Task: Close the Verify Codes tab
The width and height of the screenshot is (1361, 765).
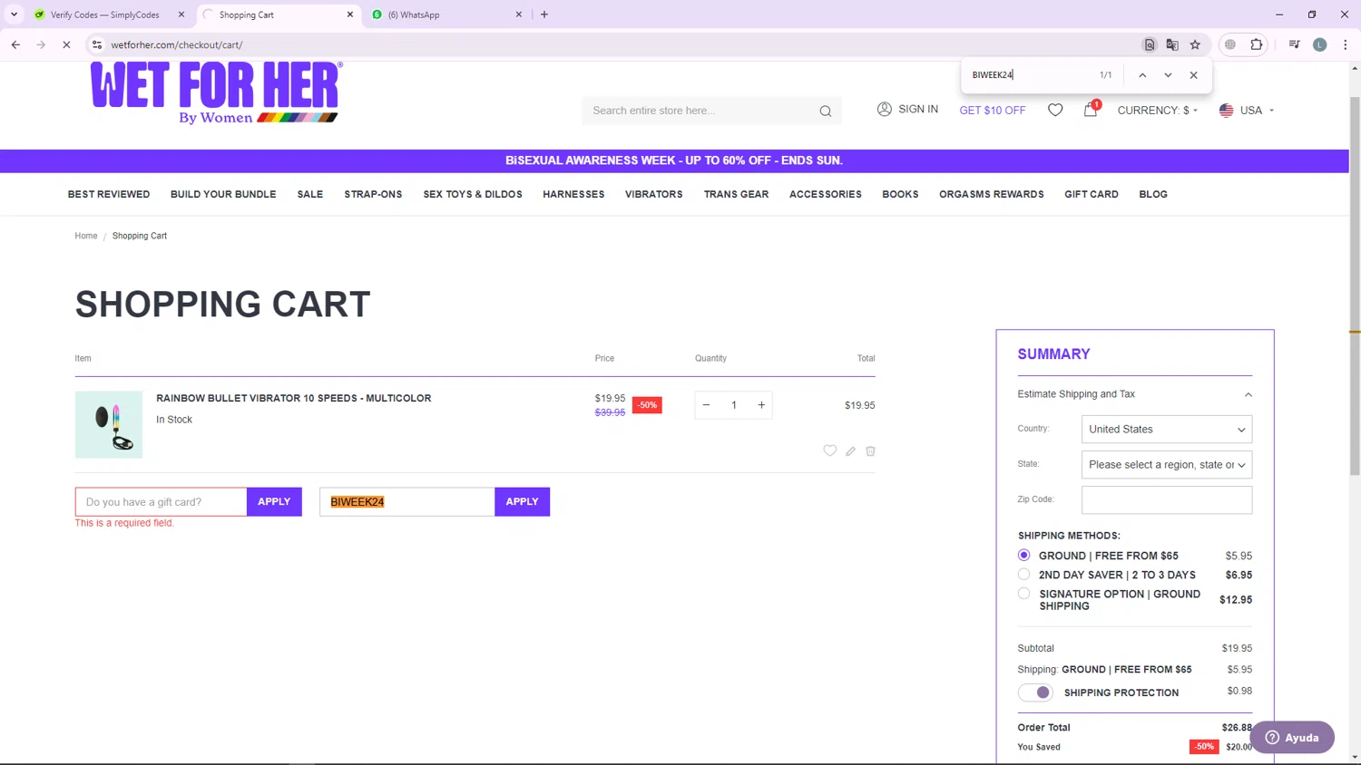Action: click(x=181, y=15)
